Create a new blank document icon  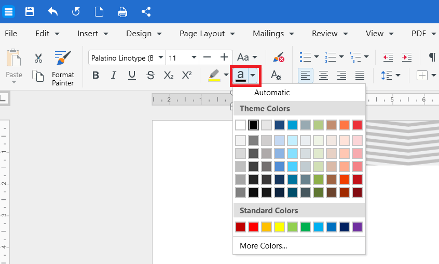[99, 12]
